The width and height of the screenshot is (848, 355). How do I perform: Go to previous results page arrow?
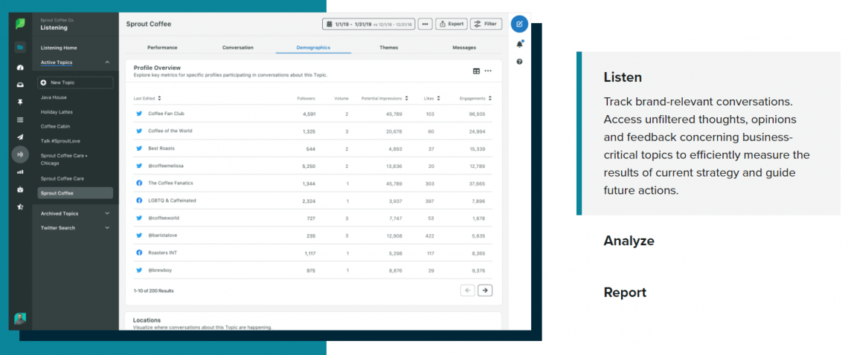tap(468, 290)
